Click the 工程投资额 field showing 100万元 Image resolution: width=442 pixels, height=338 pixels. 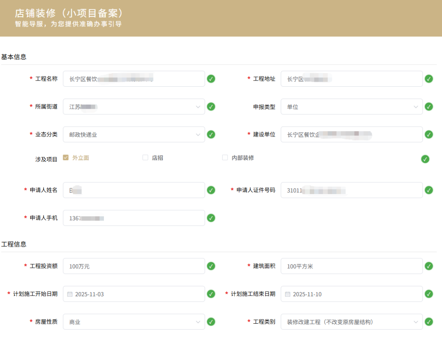tap(134, 266)
